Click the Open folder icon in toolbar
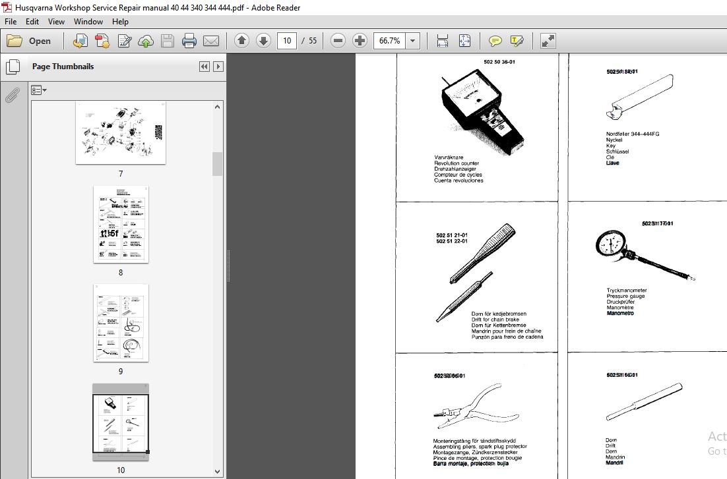The height and width of the screenshot is (479, 727). coord(15,41)
